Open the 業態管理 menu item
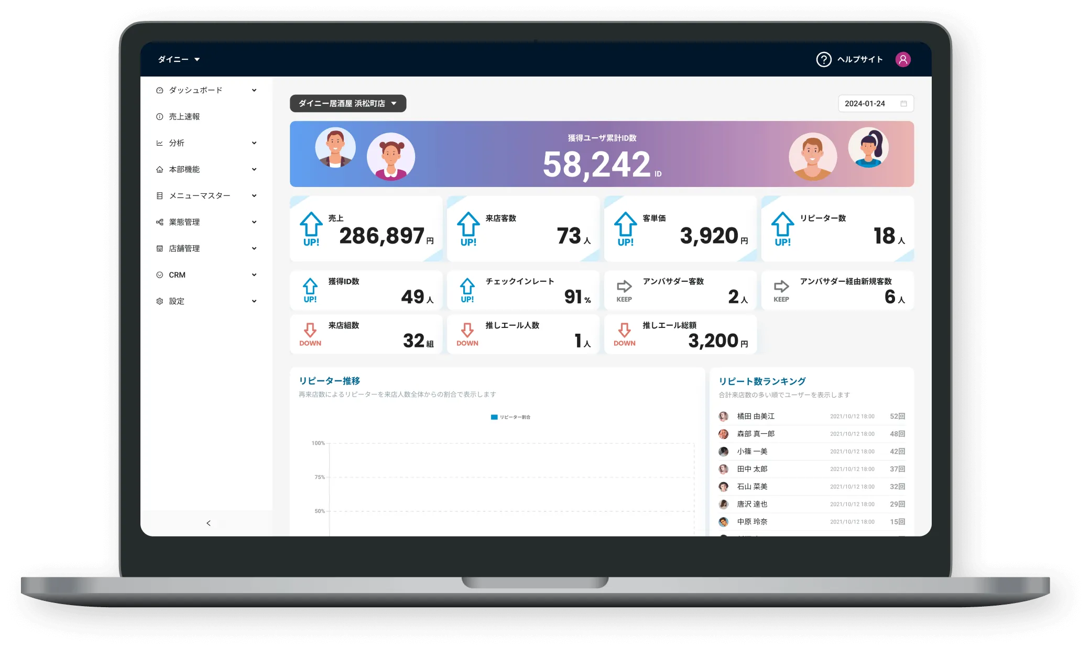This screenshot has width=1090, height=647. [184, 222]
